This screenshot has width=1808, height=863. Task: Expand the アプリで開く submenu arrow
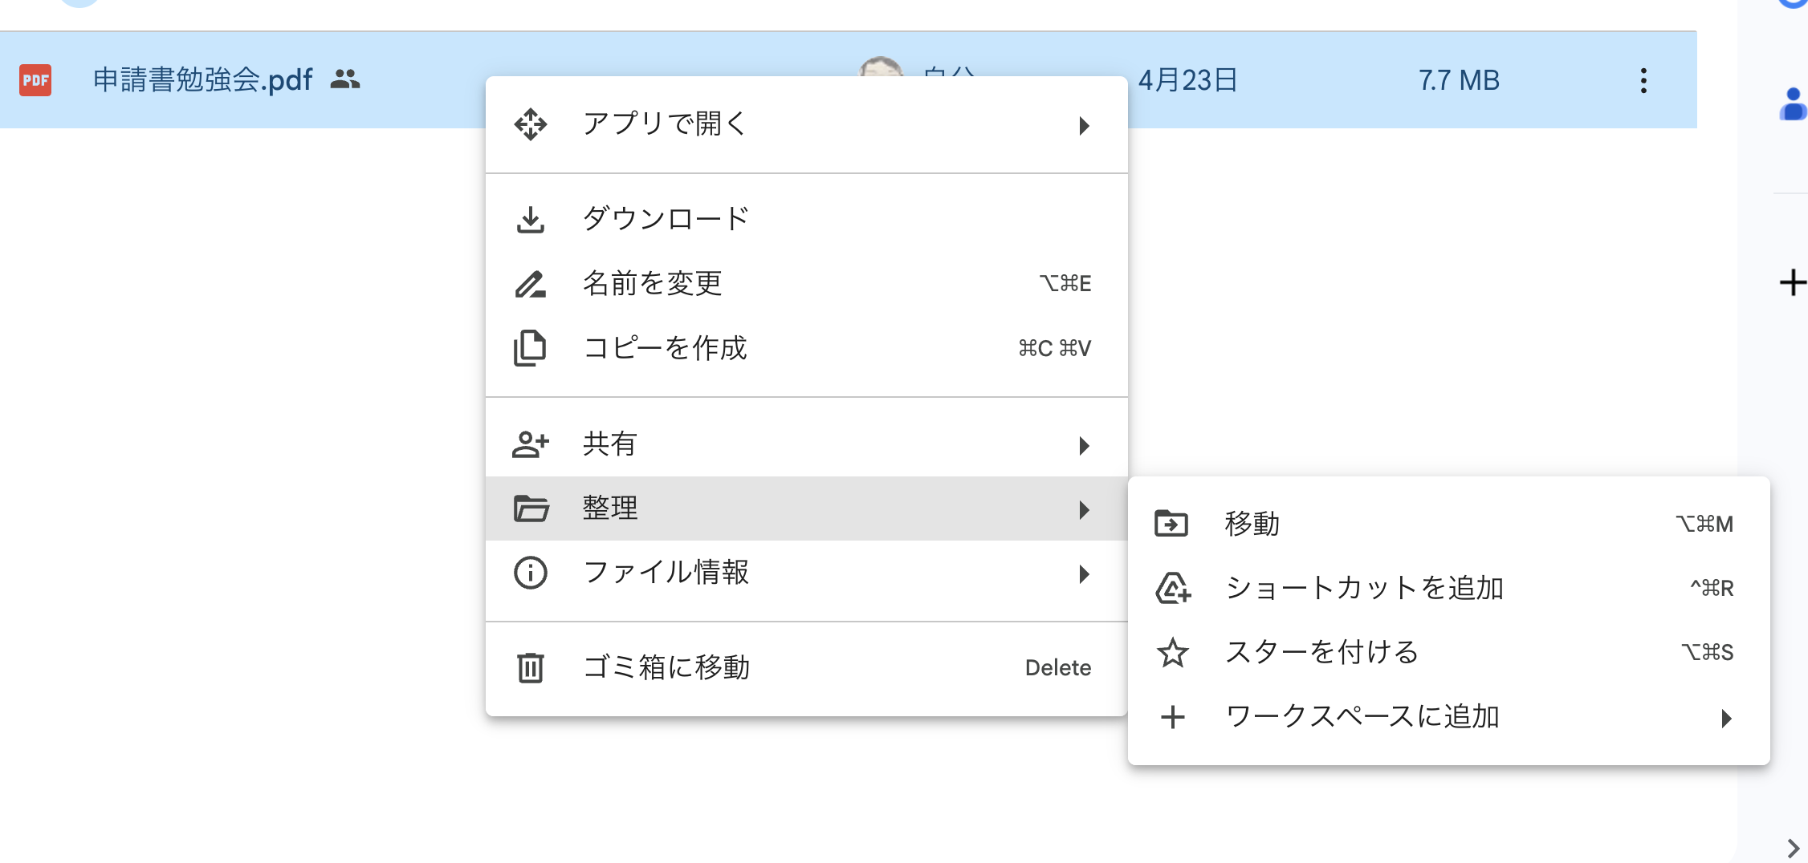1084,125
